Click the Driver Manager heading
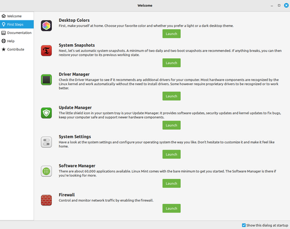Screen dimensions: 290x229 pos(74,75)
